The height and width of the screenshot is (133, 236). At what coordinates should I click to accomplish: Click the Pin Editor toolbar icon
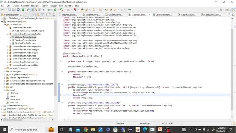click(x=129, y=10)
